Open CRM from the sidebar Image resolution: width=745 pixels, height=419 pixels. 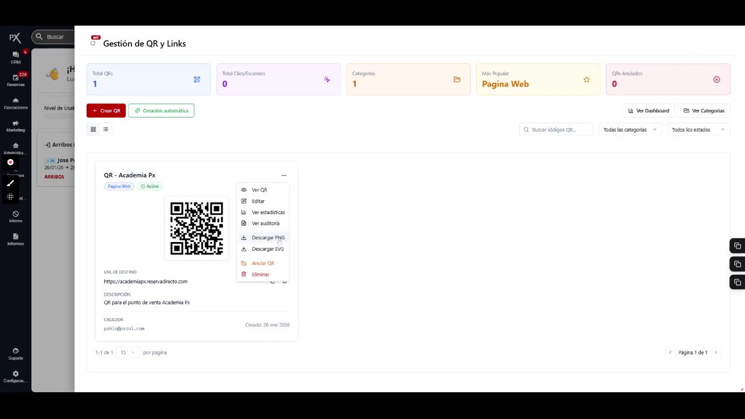coord(16,58)
